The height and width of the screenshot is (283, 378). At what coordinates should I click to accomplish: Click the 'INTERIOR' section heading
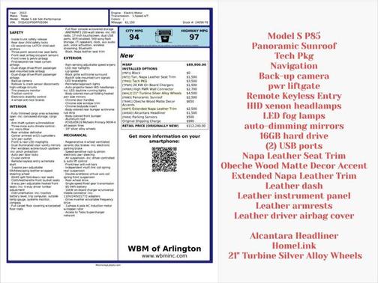pyautogui.click(x=18, y=106)
